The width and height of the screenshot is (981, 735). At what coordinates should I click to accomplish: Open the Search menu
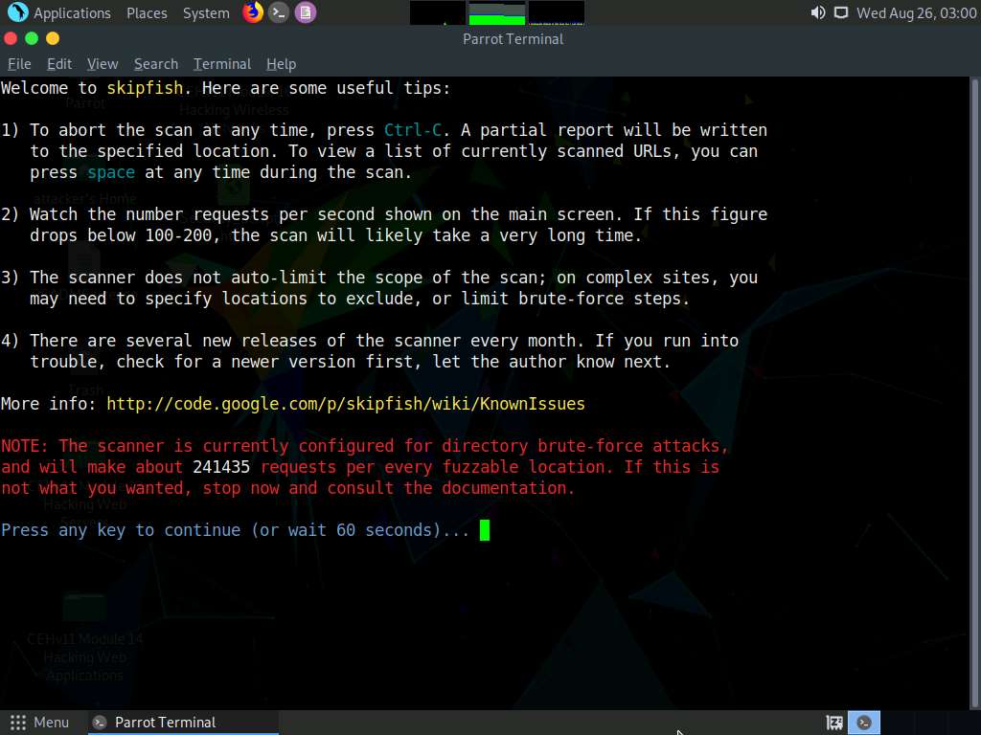pyautogui.click(x=156, y=64)
